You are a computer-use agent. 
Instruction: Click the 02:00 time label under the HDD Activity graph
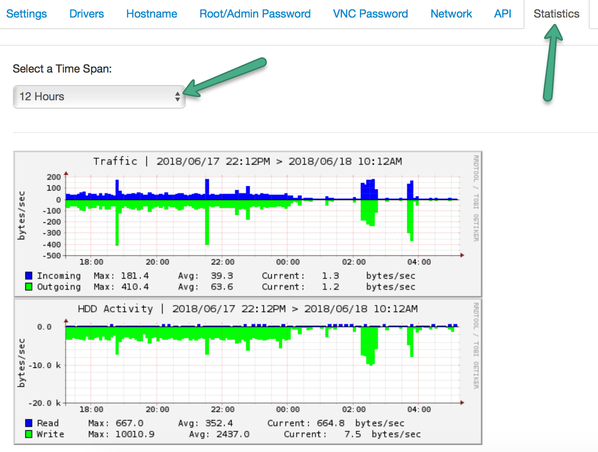tap(354, 409)
